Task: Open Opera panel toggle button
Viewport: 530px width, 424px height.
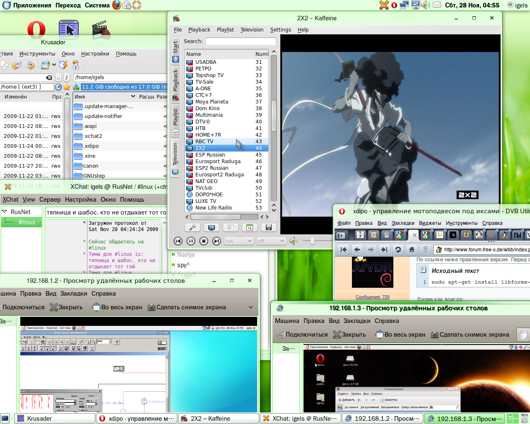Action: point(341,235)
